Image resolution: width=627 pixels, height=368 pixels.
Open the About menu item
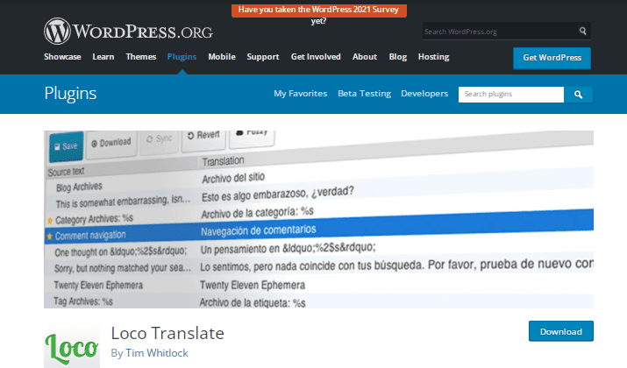(365, 57)
